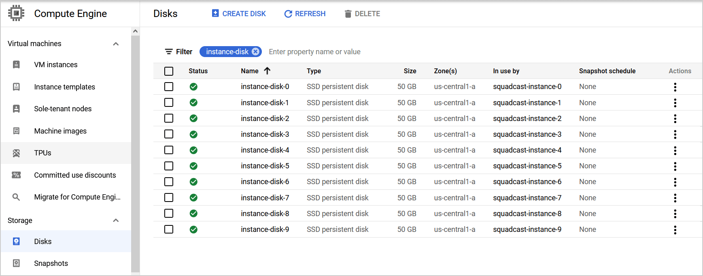Click the Refresh circular arrow icon
Viewport: 703px width, 276px height.
[288, 14]
